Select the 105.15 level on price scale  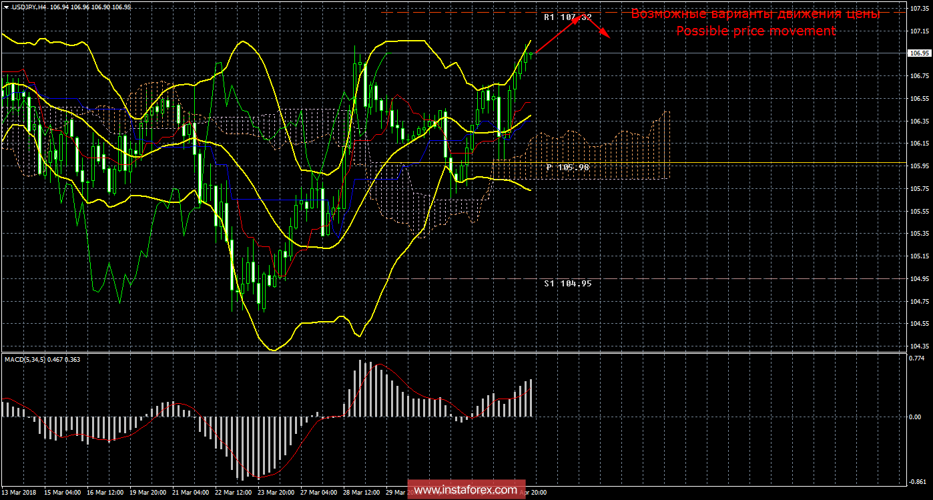pos(919,256)
